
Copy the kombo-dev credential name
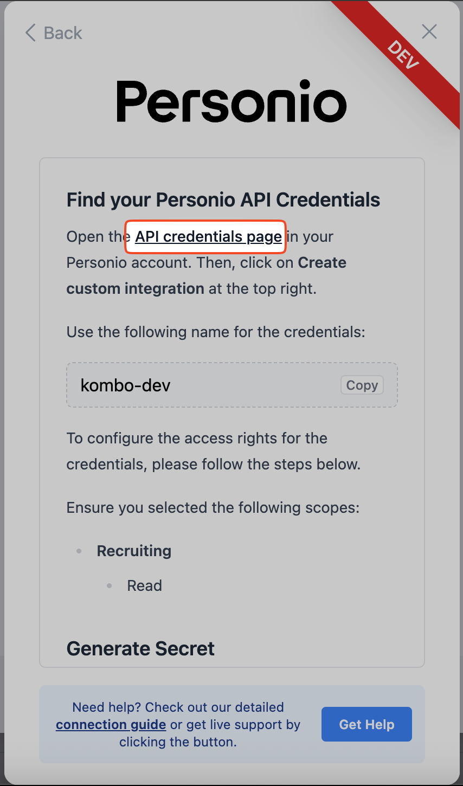362,385
